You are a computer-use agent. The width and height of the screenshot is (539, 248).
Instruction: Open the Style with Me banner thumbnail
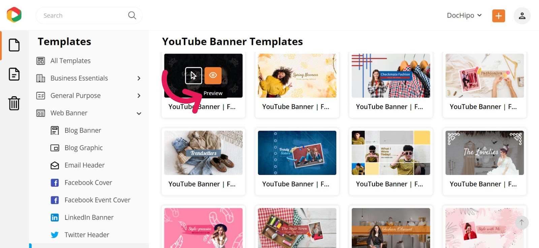click(484, 228)
